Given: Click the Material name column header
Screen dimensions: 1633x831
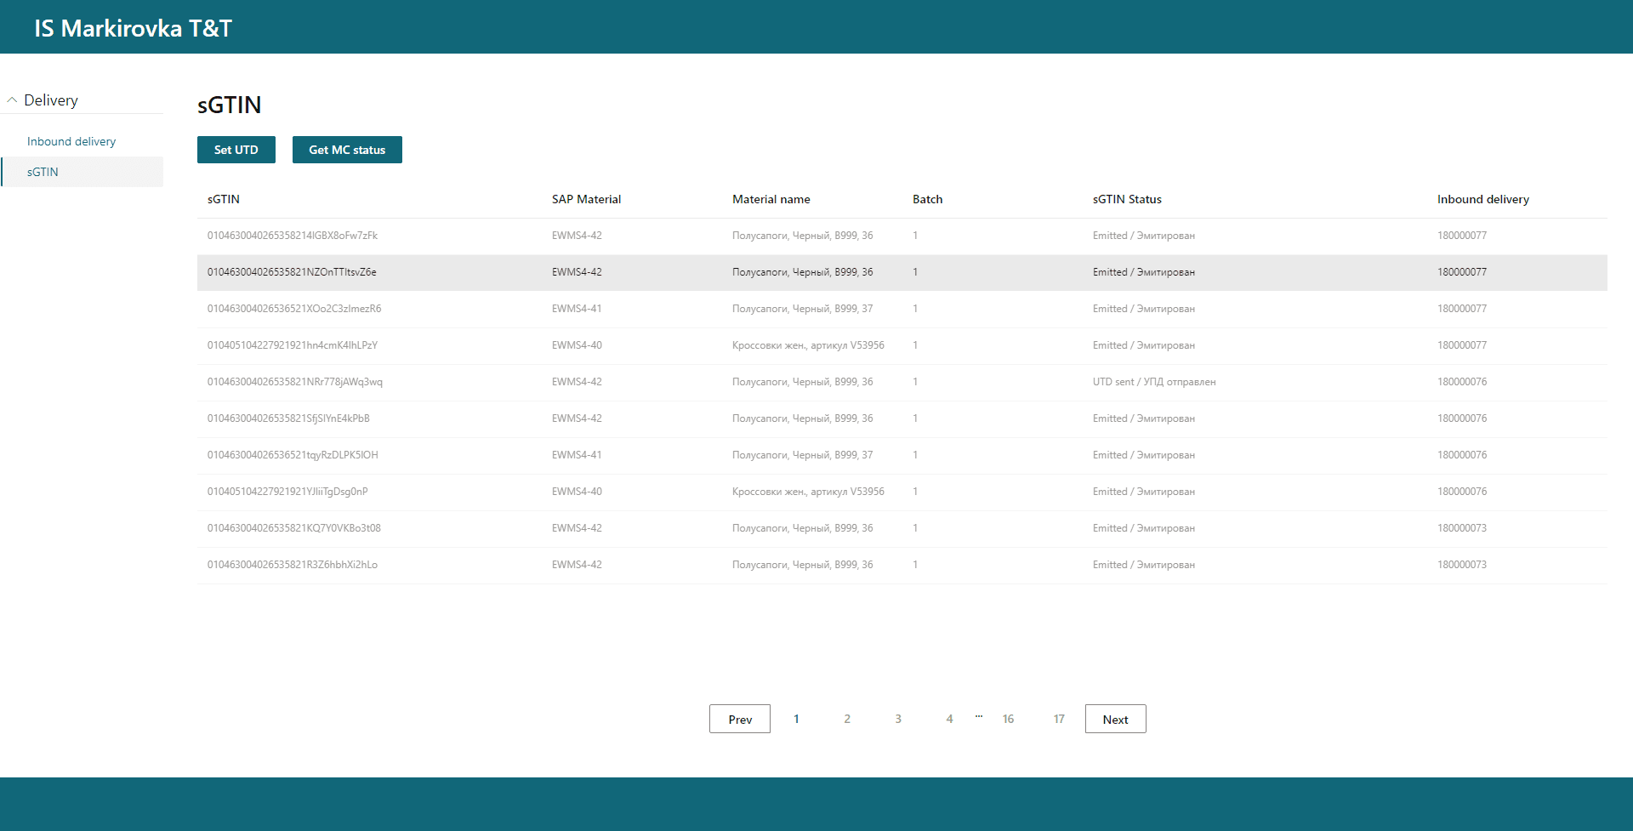Looking at the screenshot, I should [771, 199].
